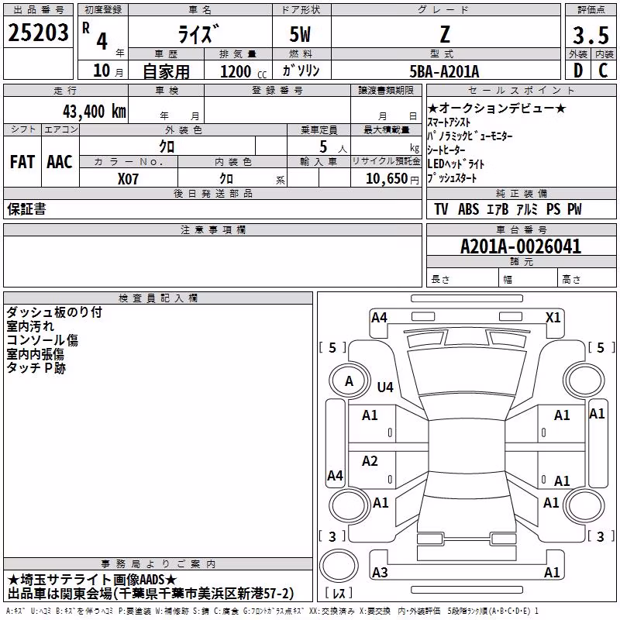620x620 pixels.
Task: Select the 保証書 entry under 後日発送部品
Action: pyautogui.click(x=26, y=209)
